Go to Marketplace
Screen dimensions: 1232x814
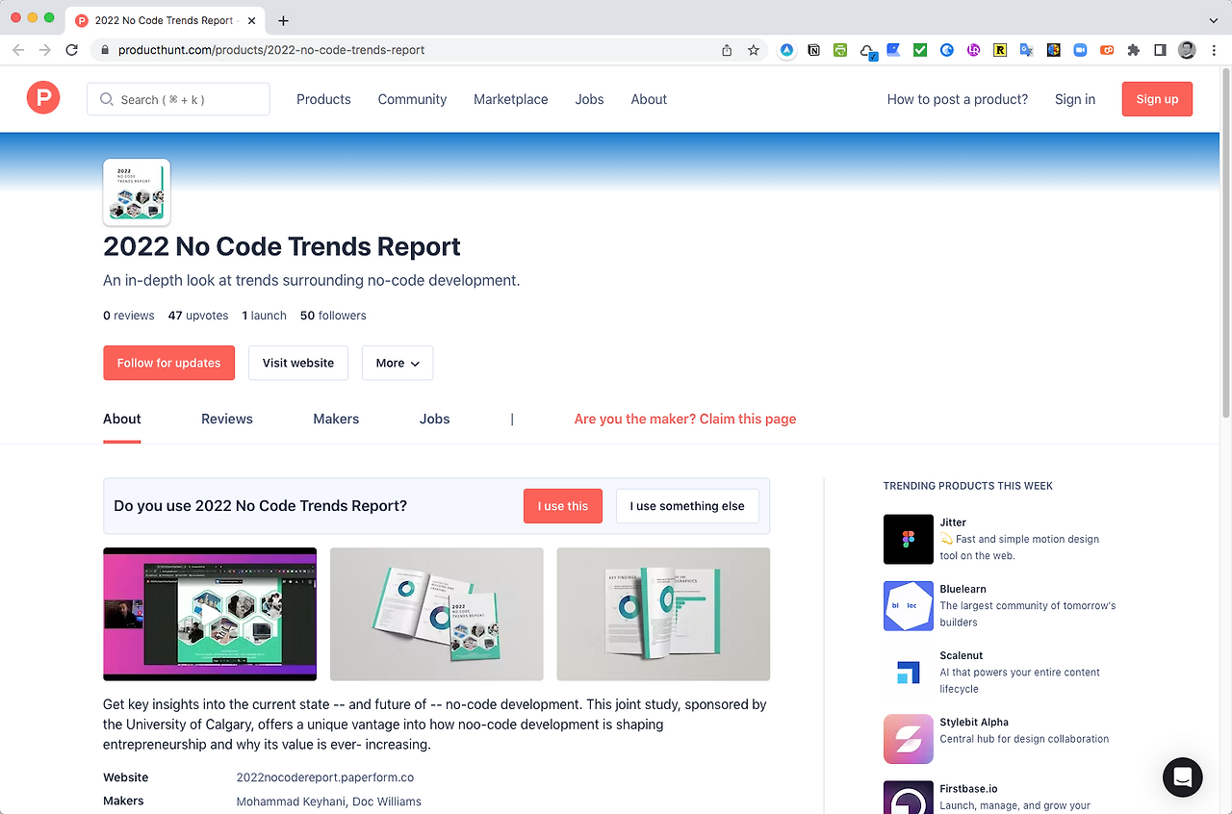(510, 99)
